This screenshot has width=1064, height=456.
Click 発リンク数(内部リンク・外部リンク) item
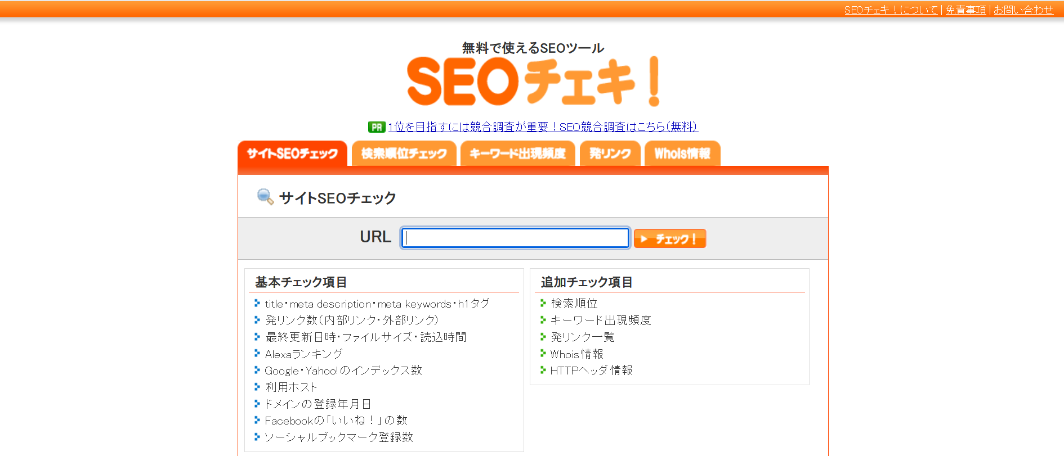(352, 320)
